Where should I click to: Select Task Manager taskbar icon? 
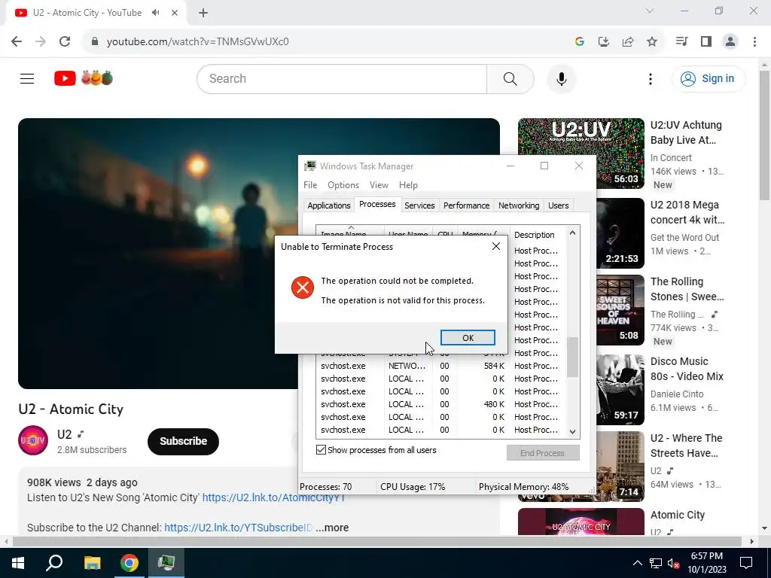166,563
